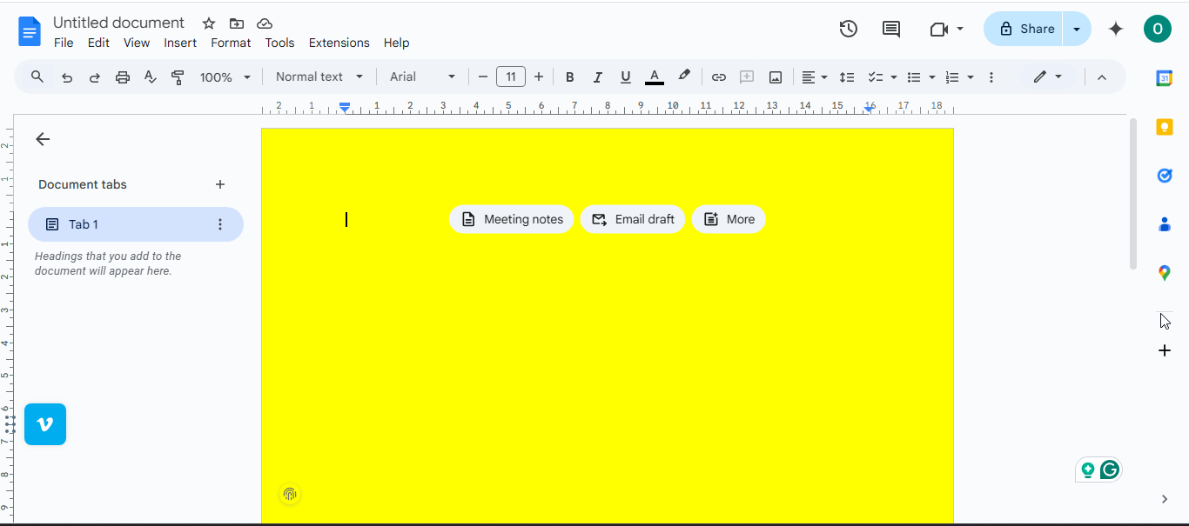Screen dimensions: 1189x526
Task: Open the Extensions menu
Action: pyautogui.click(x=339, y=43)
